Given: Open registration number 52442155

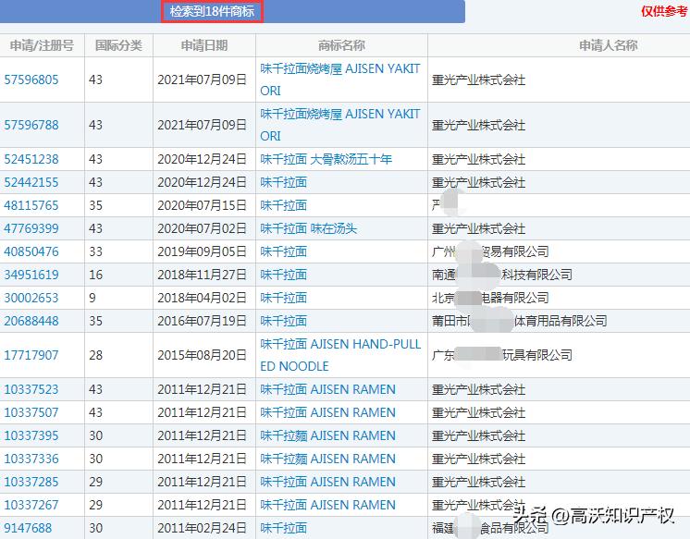Looking at the screenshot, I should coord(31,182).
